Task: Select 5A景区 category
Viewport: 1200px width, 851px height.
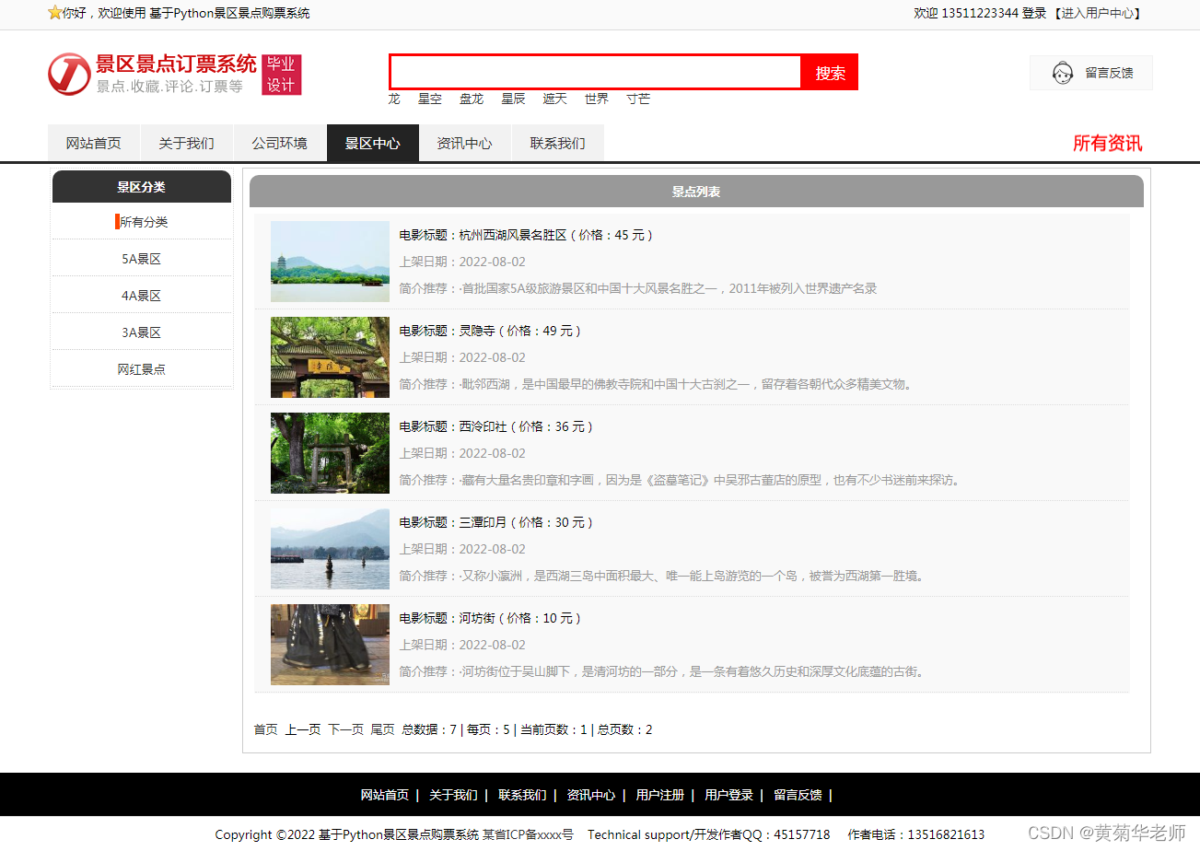Action: click(142, 259)
